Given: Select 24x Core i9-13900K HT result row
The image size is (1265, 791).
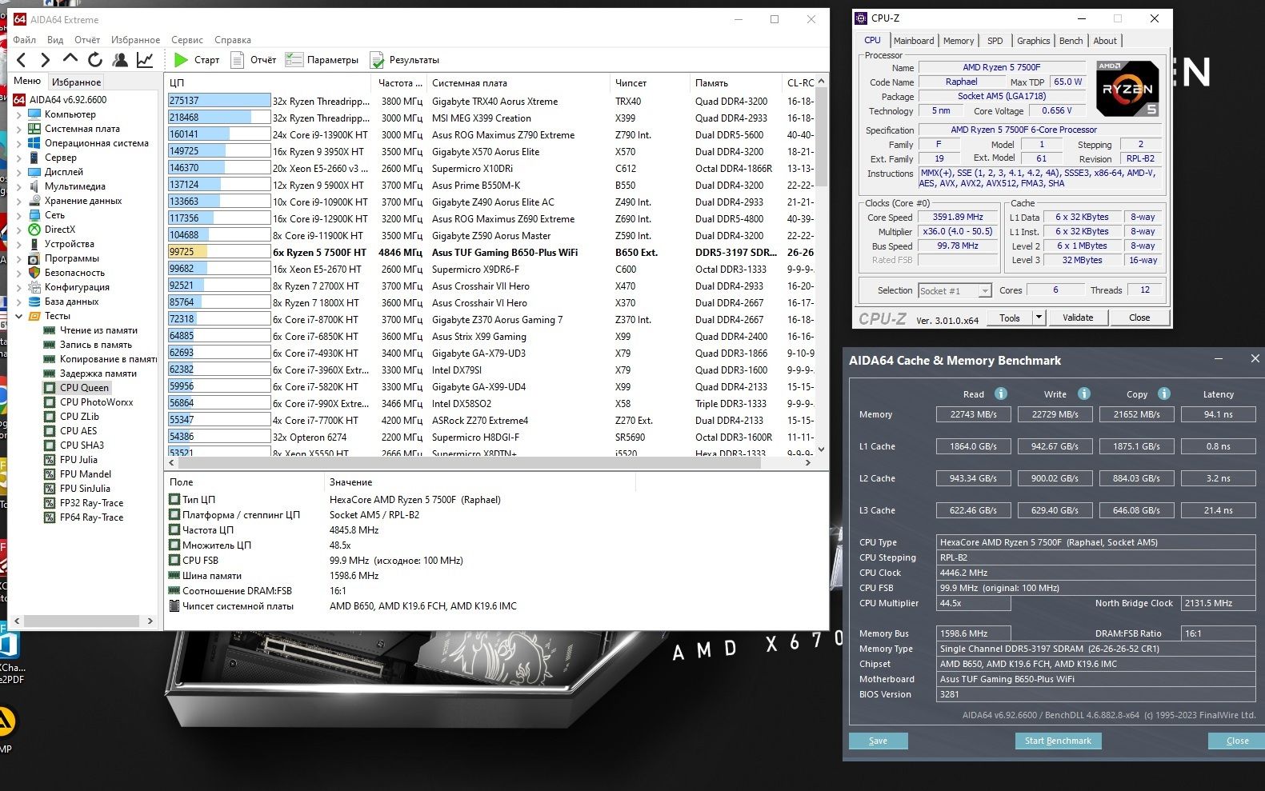Looking at the screenshot, I should point(490,134).
